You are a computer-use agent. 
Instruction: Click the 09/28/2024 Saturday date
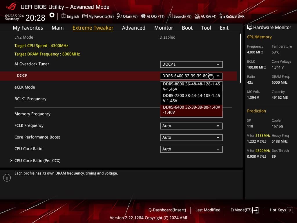click(x=15, y=17)
